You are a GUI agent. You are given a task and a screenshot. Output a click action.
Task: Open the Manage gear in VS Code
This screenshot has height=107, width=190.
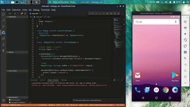[x=3, y=100]
